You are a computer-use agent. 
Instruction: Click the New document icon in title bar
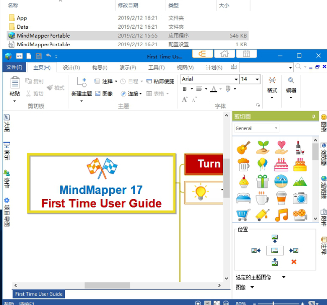[x=29, y=56]
